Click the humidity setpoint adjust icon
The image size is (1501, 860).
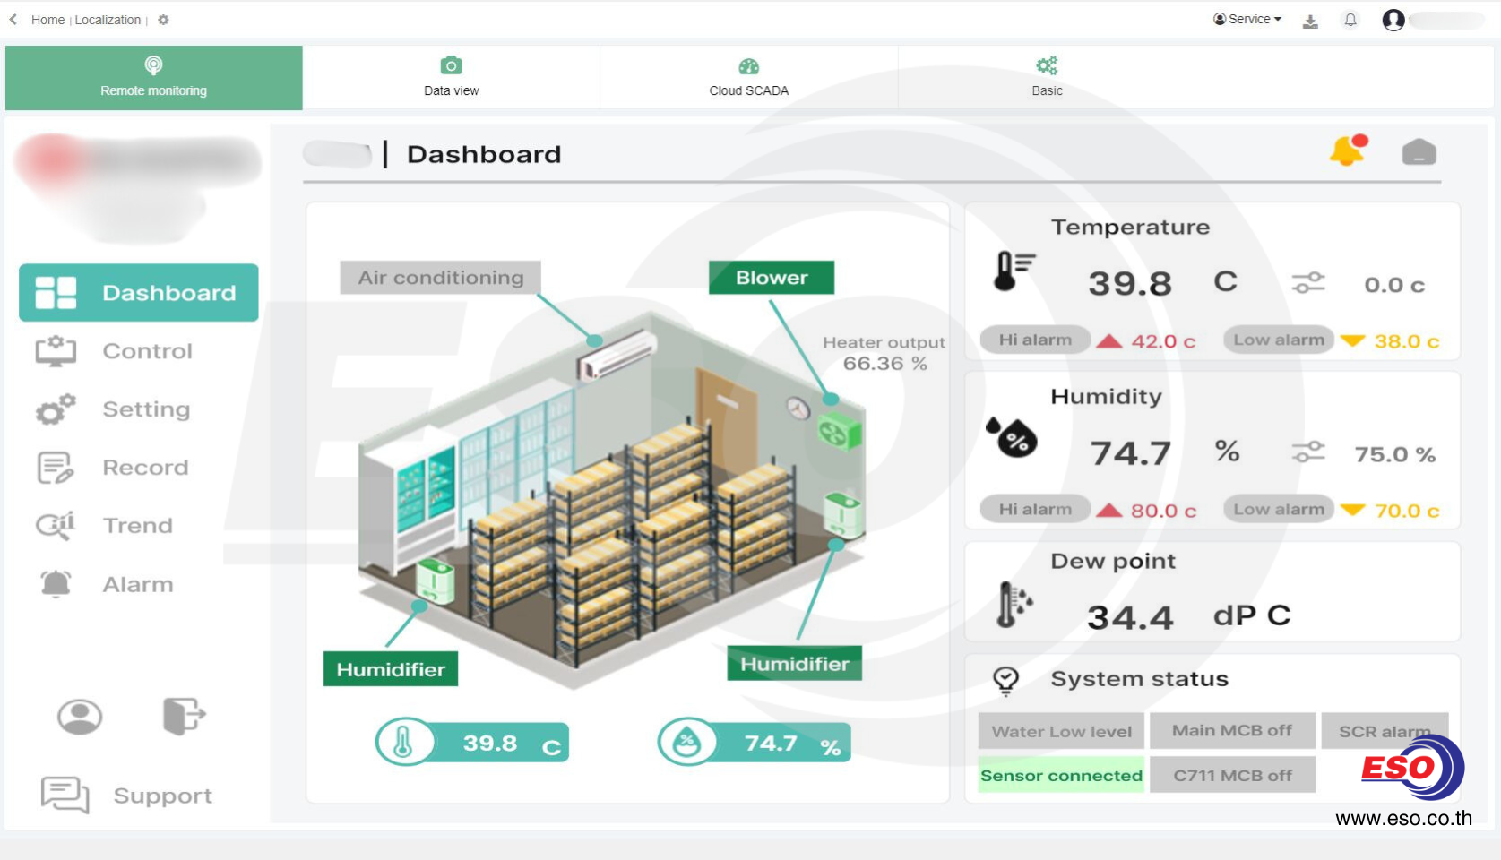(x=1308, y=452)
